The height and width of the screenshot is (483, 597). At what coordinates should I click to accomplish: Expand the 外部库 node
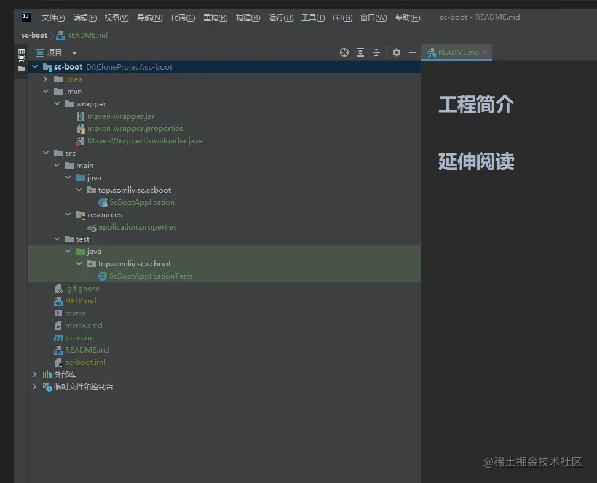(34, 375)
